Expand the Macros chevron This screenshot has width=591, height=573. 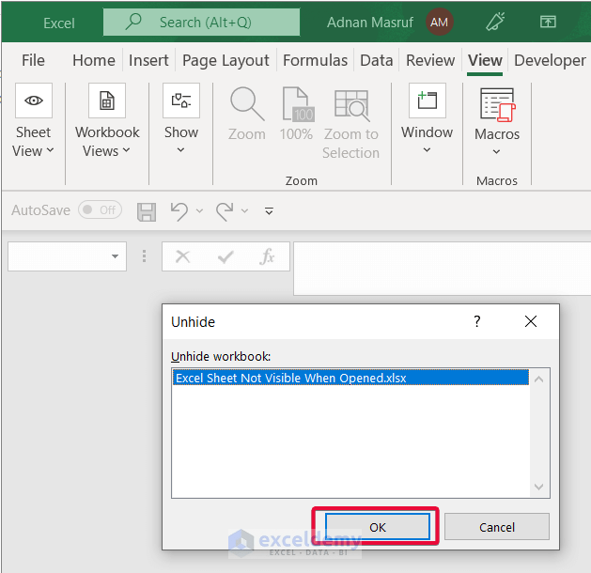click(496, 152)
